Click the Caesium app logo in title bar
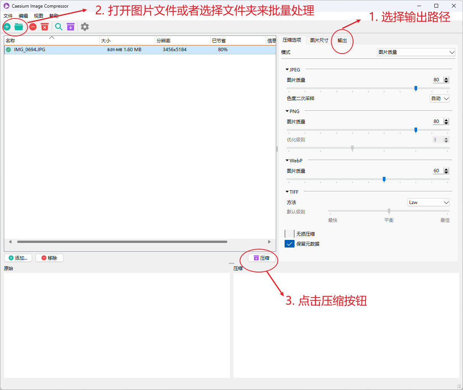463x390 pixels. 6,6
